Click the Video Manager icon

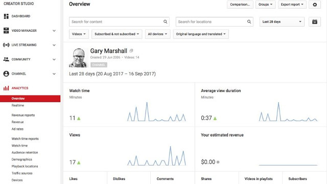(x=6, y=31)
